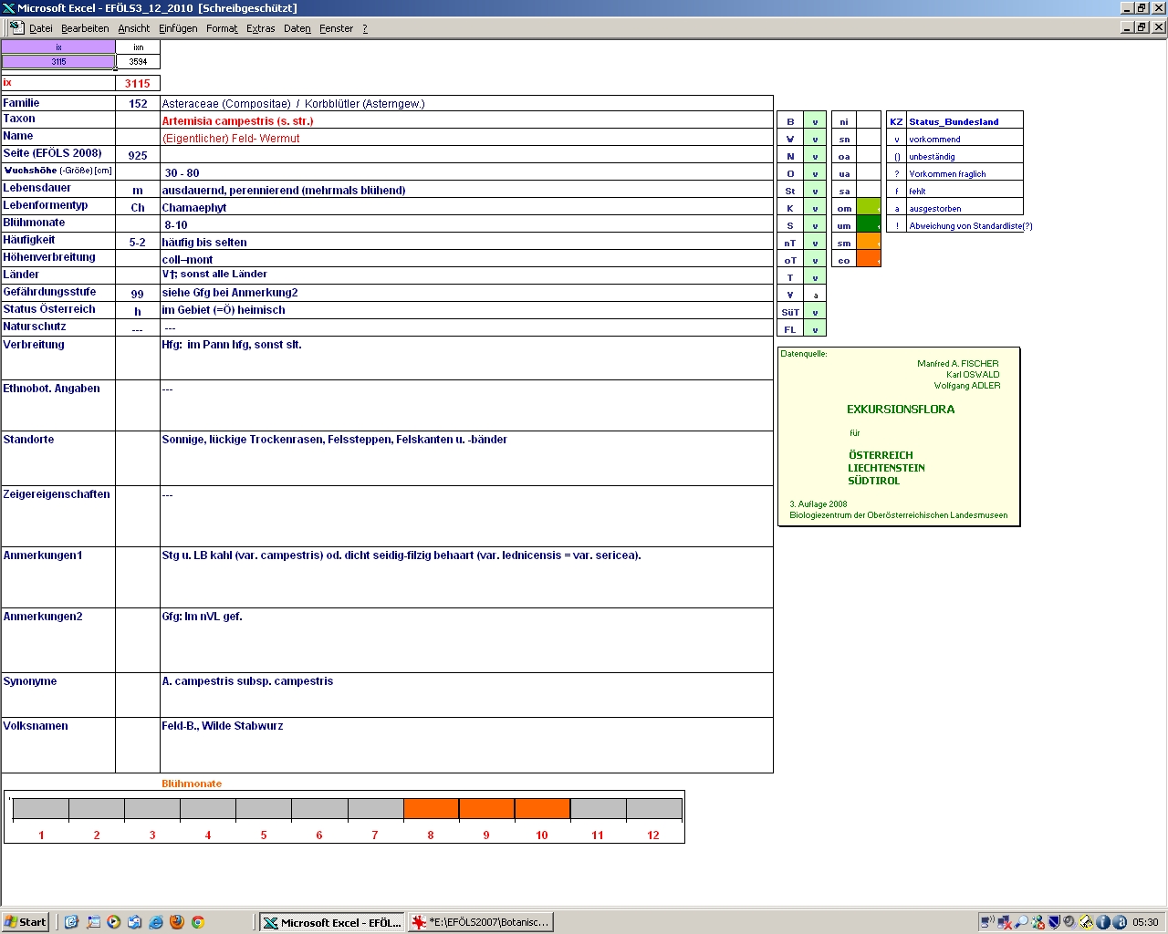Select the orange-red co swatch cell
The height and width of the screenshot is (934, 1168).
tap(869, 260)
